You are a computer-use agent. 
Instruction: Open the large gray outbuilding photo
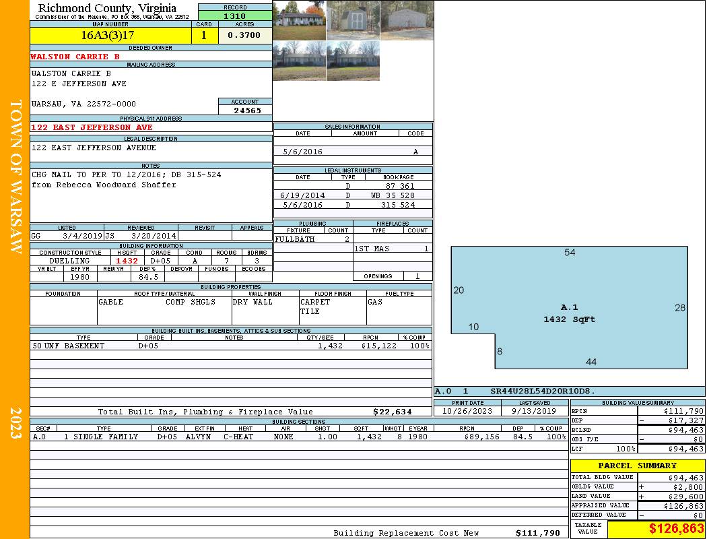(407, 20)
